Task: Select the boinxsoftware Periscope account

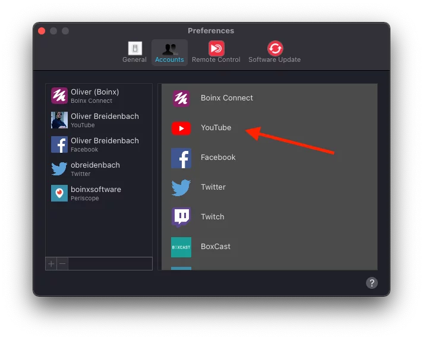Action: click(99, 193)
